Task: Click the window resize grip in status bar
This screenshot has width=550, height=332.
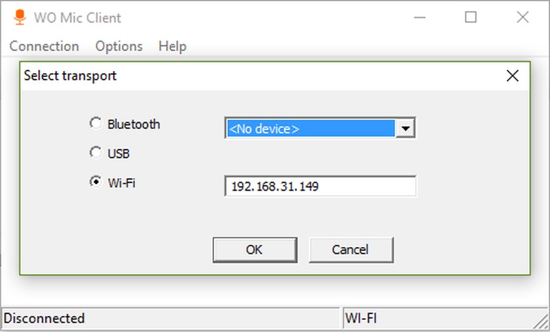Action: click(541, 320)
